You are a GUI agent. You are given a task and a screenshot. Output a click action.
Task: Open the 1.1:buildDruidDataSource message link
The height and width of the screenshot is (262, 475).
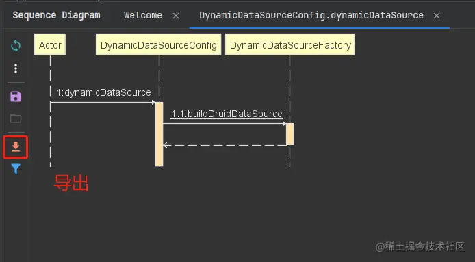coord(227,114)
